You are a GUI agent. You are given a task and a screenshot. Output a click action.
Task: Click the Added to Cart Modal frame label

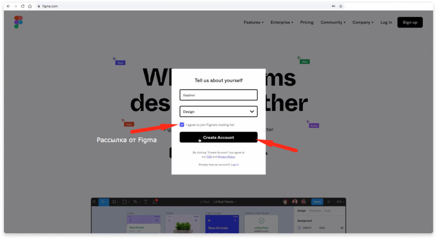point(256,213)
